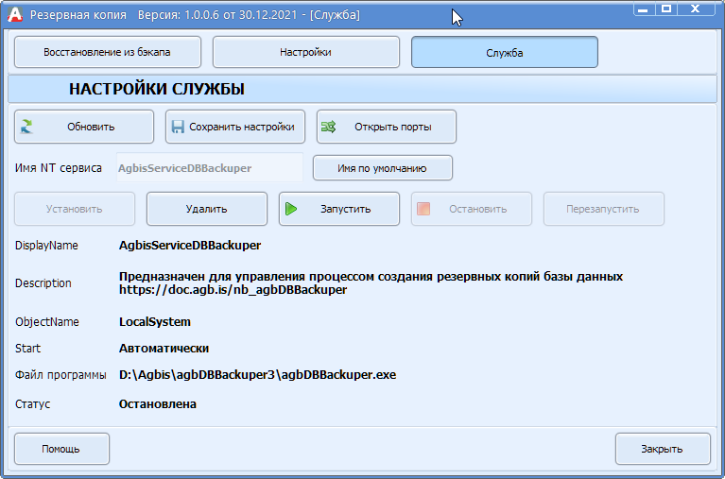Click the floppy disk save icon
The height and width of the screenshot is (479, 725).
[178, 127]
